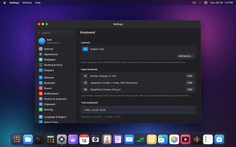Click the Settings search field
This screenshot has width=236, height=147.
coord(55,33)
